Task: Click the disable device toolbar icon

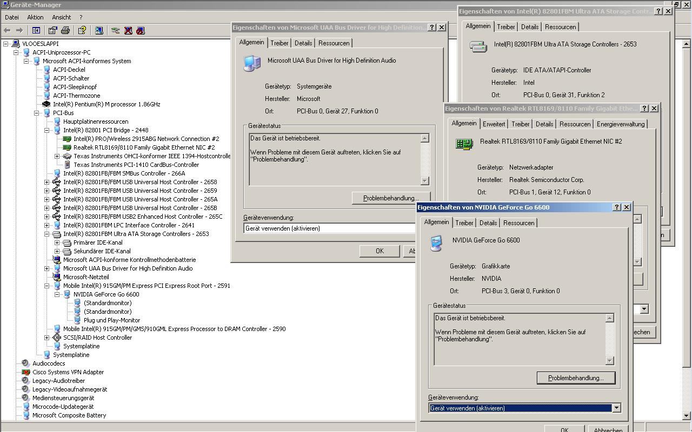Action: tap(141, 31)
